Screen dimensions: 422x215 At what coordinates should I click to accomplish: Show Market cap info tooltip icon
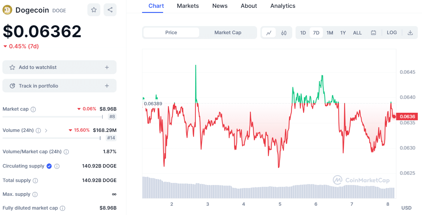pos(33,109)
